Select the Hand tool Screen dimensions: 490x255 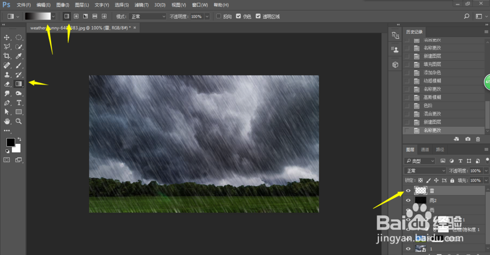point(6,121)
